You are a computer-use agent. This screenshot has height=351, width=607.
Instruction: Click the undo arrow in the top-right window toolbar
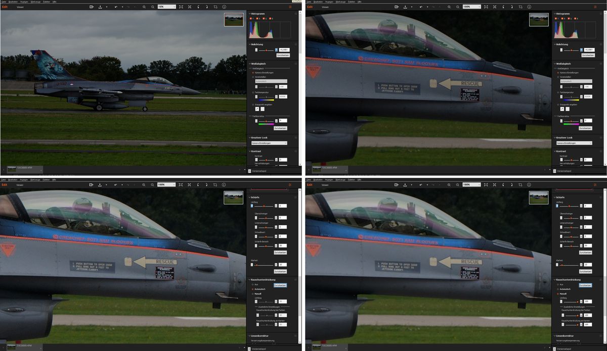[x=421, y=7]
